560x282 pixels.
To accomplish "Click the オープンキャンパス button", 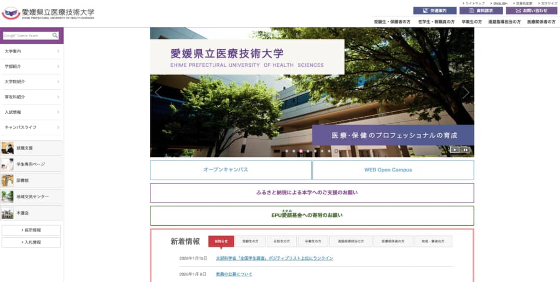I will pos(231,170).
